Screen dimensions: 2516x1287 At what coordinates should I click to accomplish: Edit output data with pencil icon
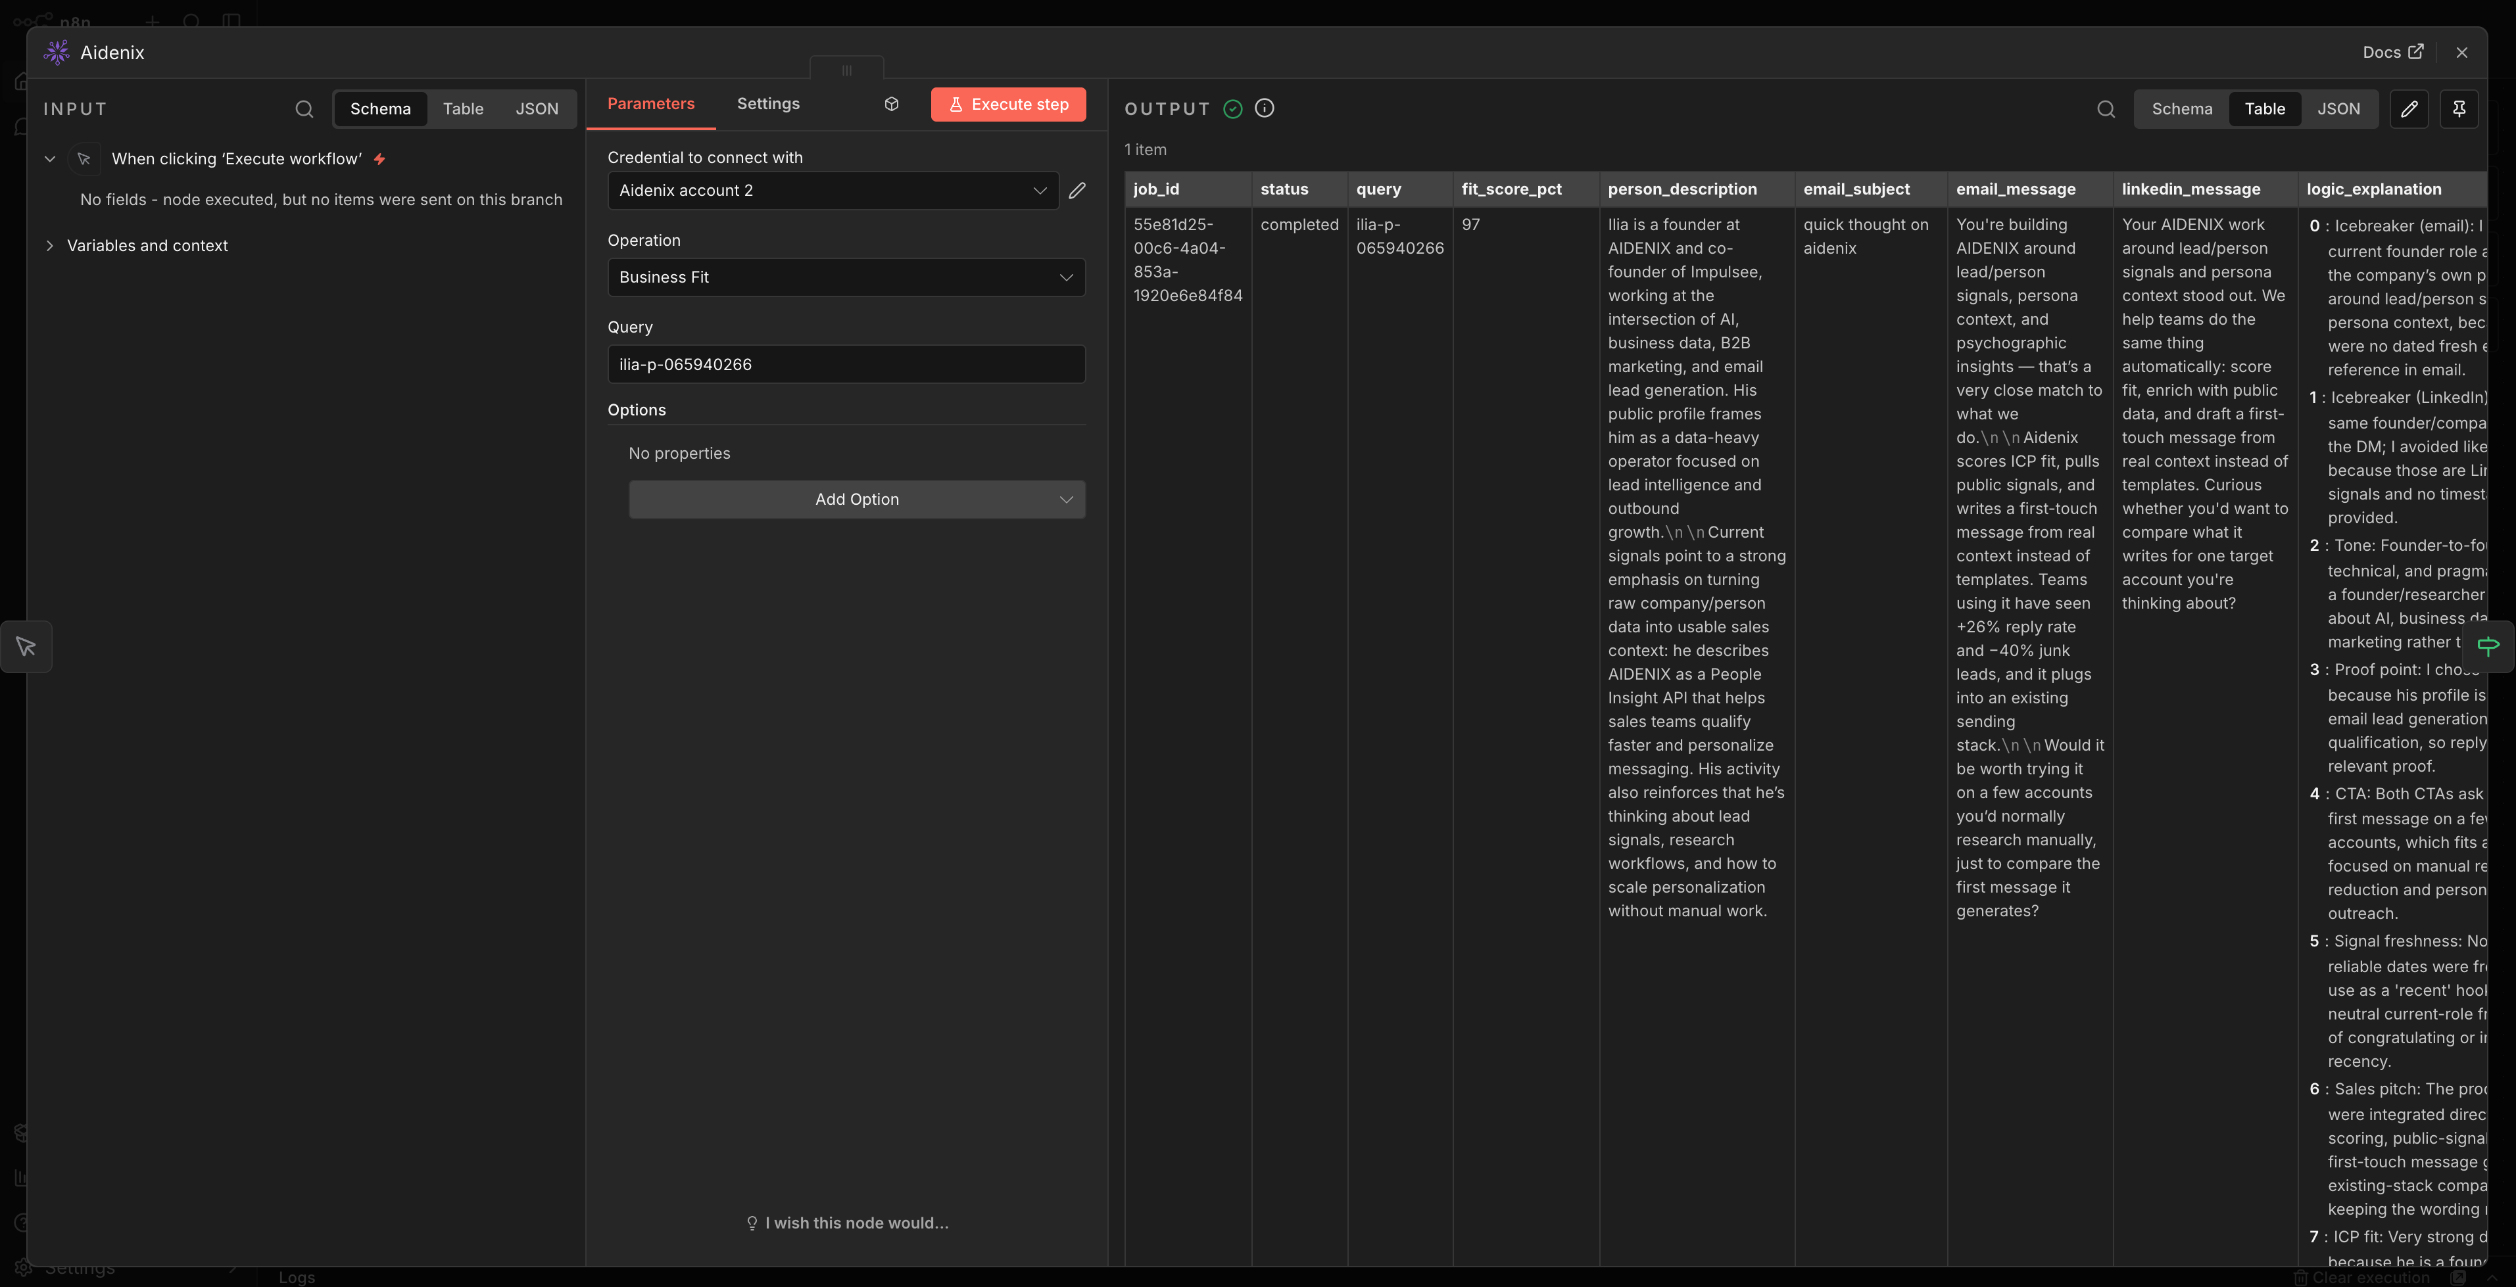click(x=2409, y=108)
